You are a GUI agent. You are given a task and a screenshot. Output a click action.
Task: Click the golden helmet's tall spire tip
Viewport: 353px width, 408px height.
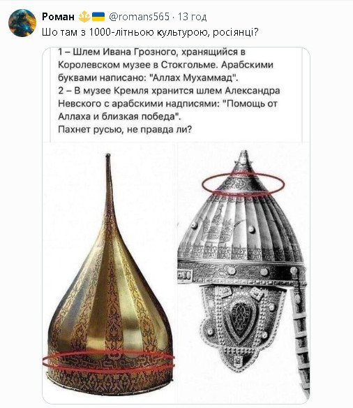[x=108, y=159]
